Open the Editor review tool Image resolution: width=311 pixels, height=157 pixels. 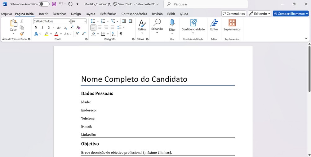214,25
